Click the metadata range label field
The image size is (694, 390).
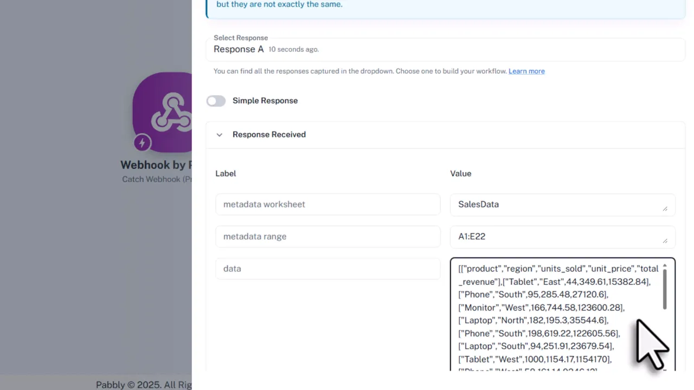click(x=327, y=236)
